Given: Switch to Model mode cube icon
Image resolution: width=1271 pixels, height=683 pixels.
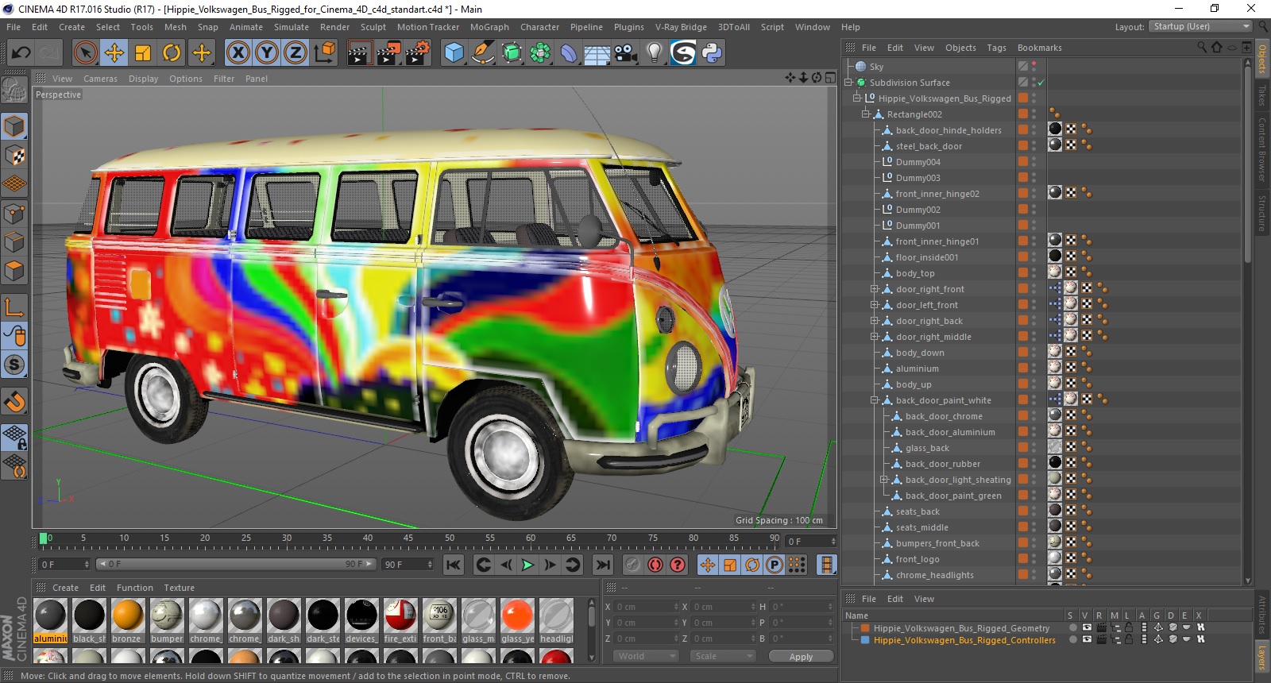Looking at the screenshot, I should coord(14,127).
